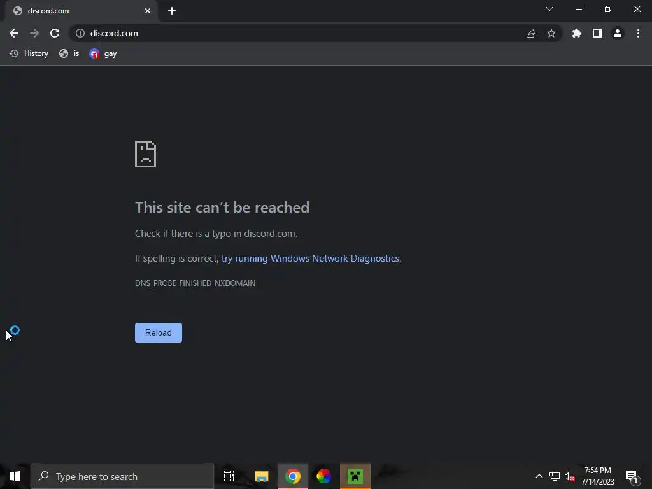Open the notification center icon
The height and width of the screenshot is (489, 652).
(631, 476)
